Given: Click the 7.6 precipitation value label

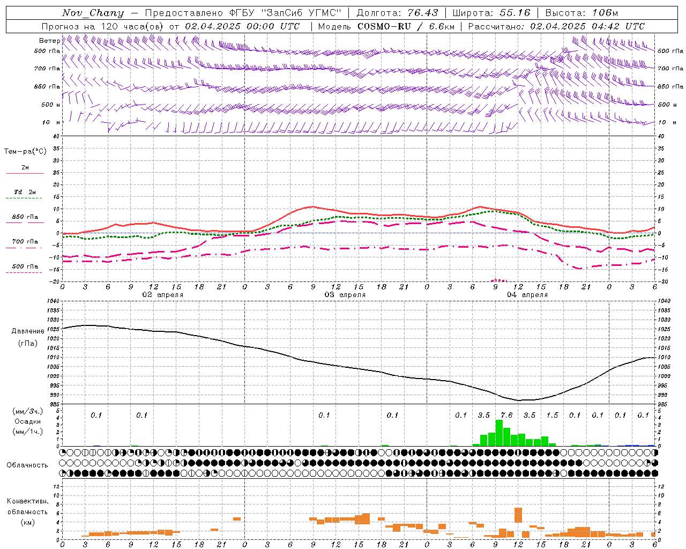Looking at the screenshot, I should (506, 415).
